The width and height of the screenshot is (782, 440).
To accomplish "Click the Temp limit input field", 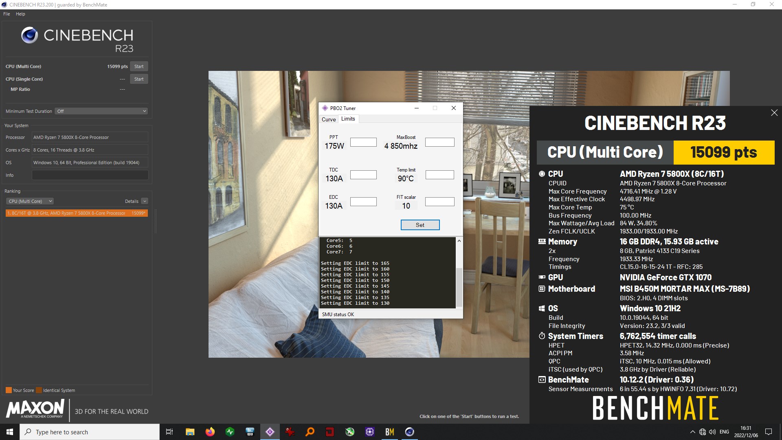I will coord(439,175).
